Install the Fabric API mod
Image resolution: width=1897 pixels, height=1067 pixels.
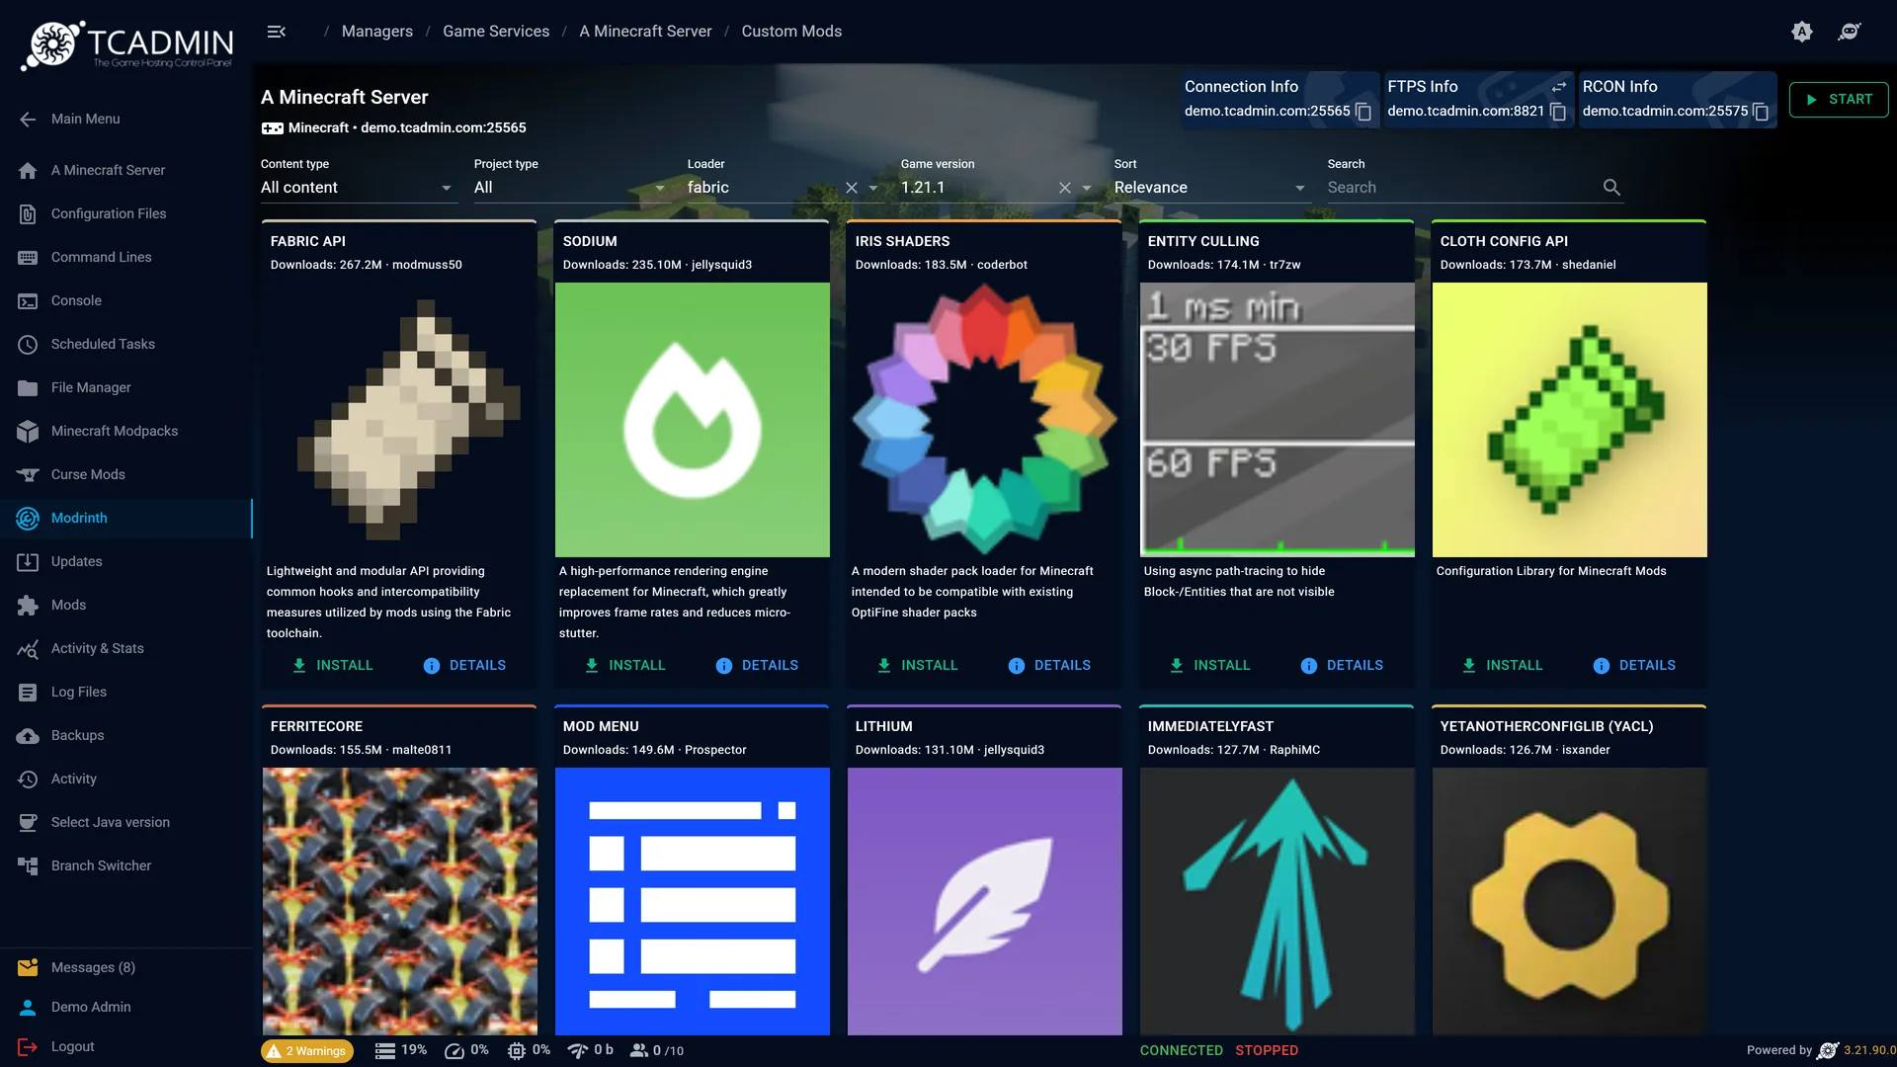(333, 665)
